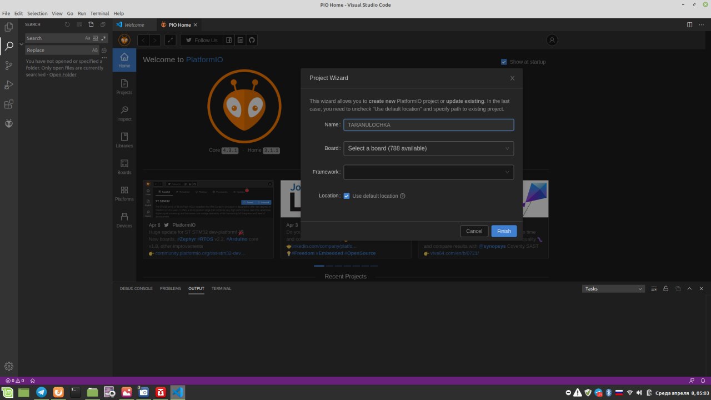Toggle Use Regular Expression in search
The height and width of the screenshot is (400, 711).
pos(103,38)
